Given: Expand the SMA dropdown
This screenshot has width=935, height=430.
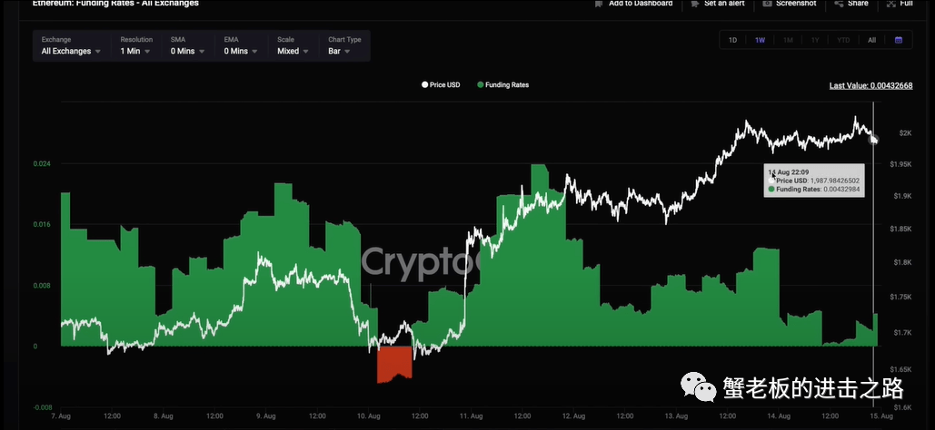Looking at the screenshot, I should (x=188, y=52).
